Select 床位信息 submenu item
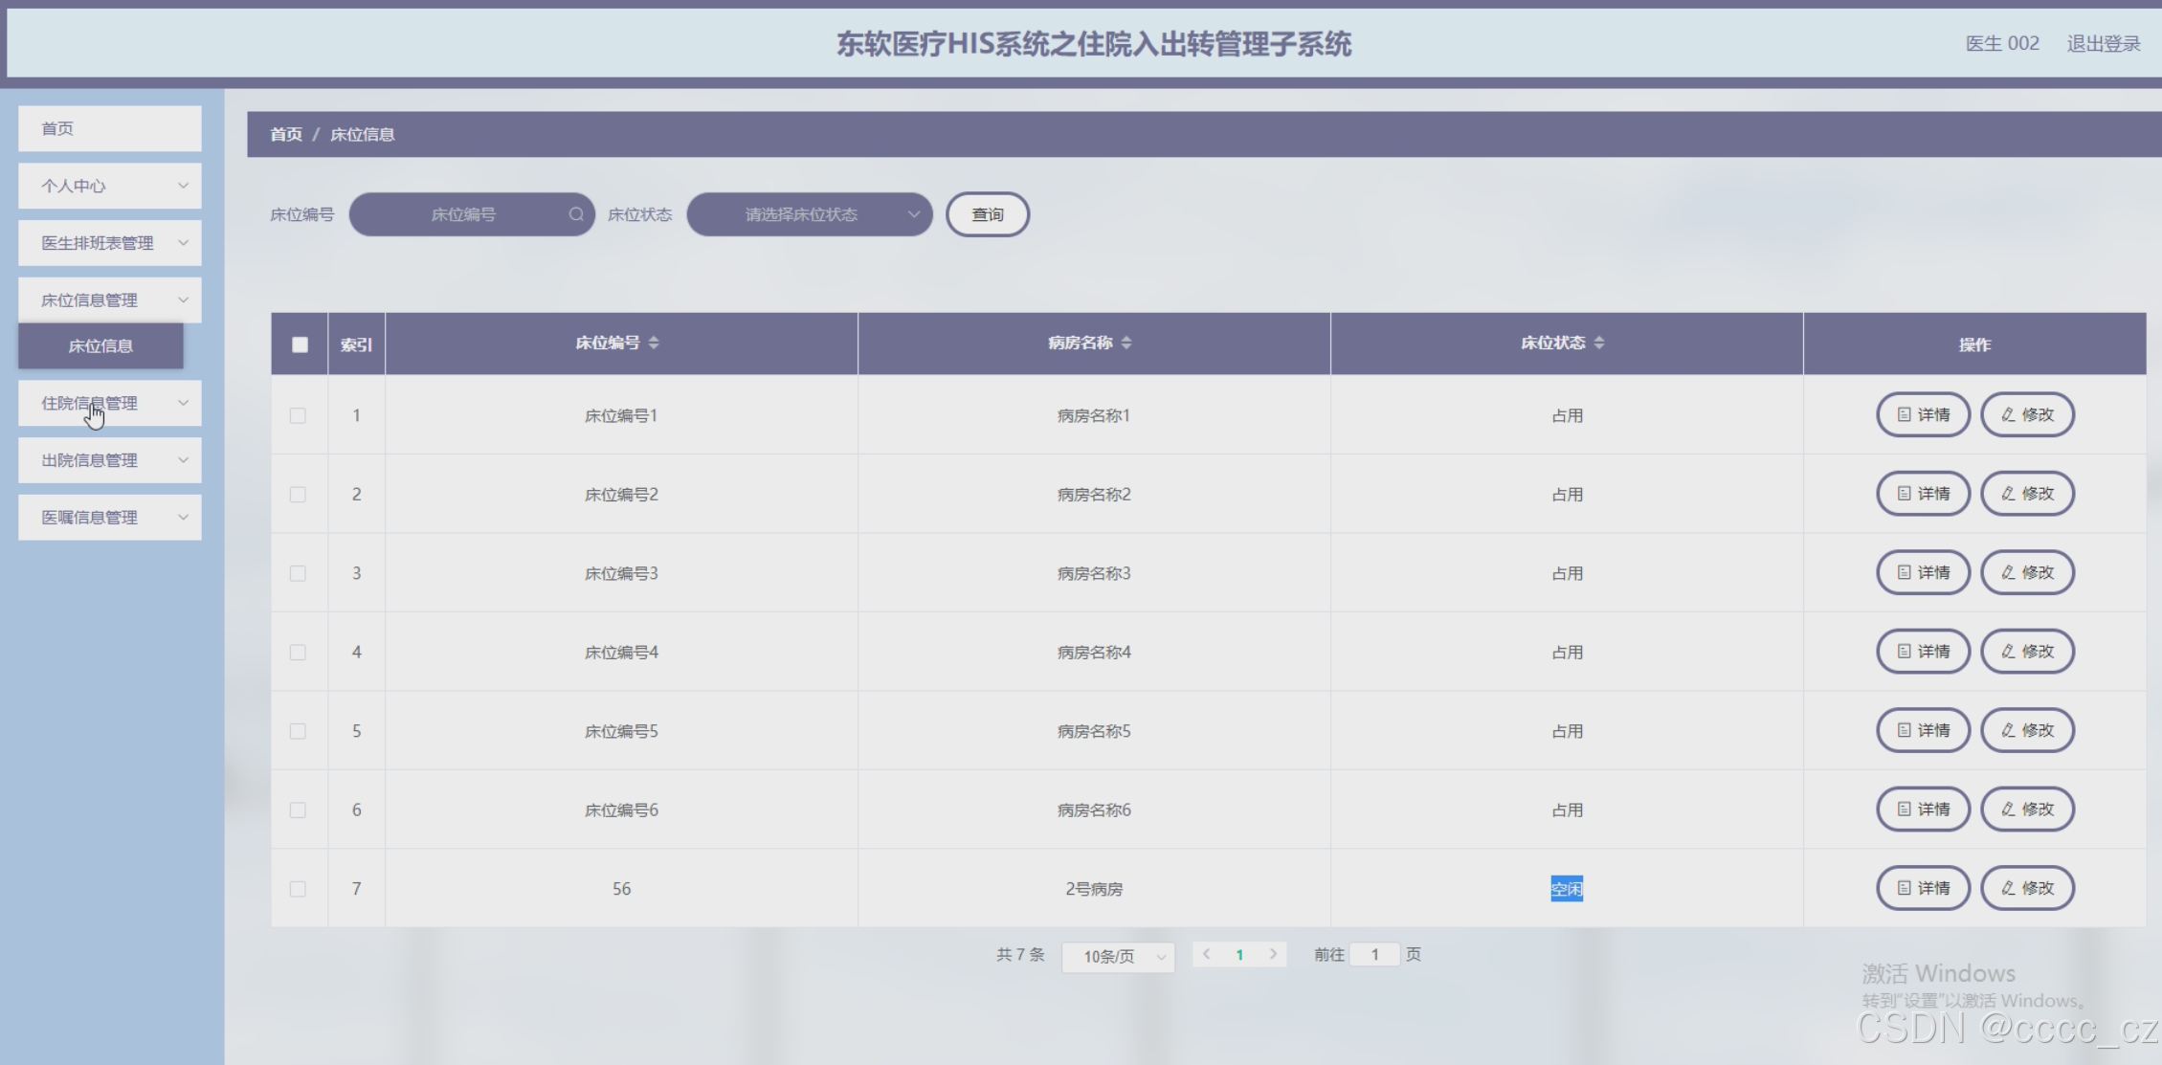Screen dimensions: 2162x1065 (x=100, y=345)
